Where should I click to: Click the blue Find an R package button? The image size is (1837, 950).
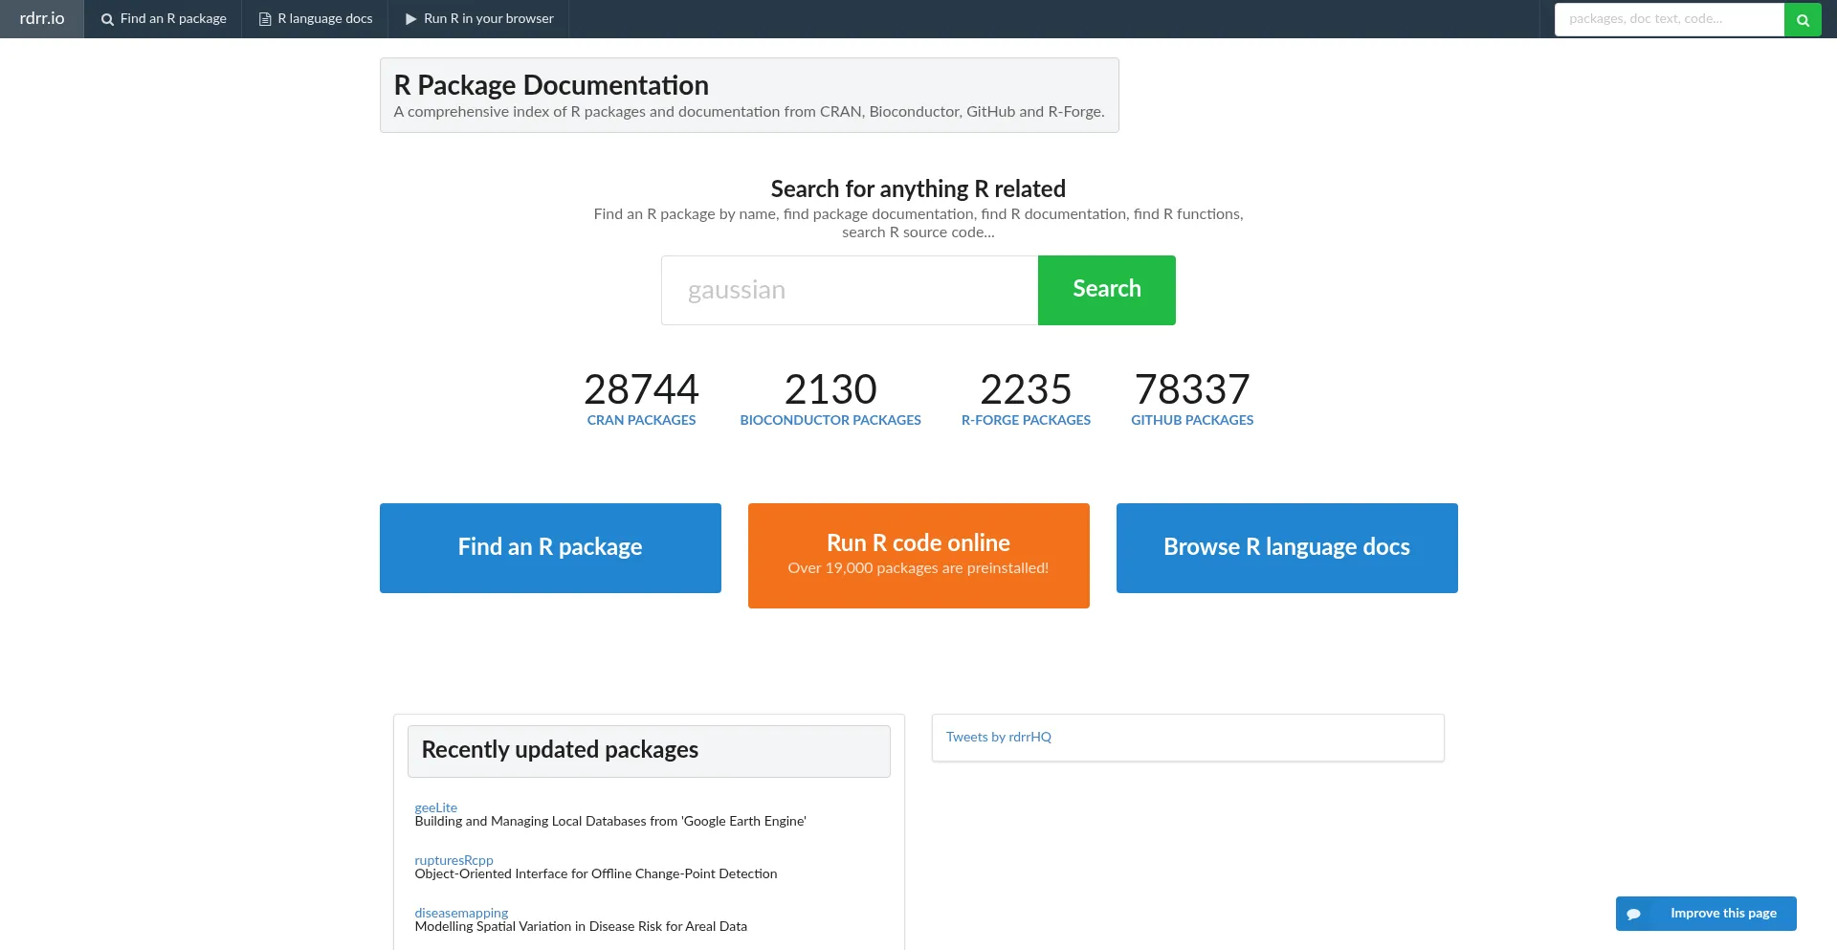click(x=550, y=547)
